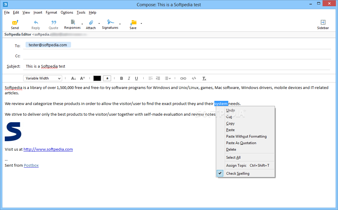Choose Undo from context menu

click(x=246, y=110)
